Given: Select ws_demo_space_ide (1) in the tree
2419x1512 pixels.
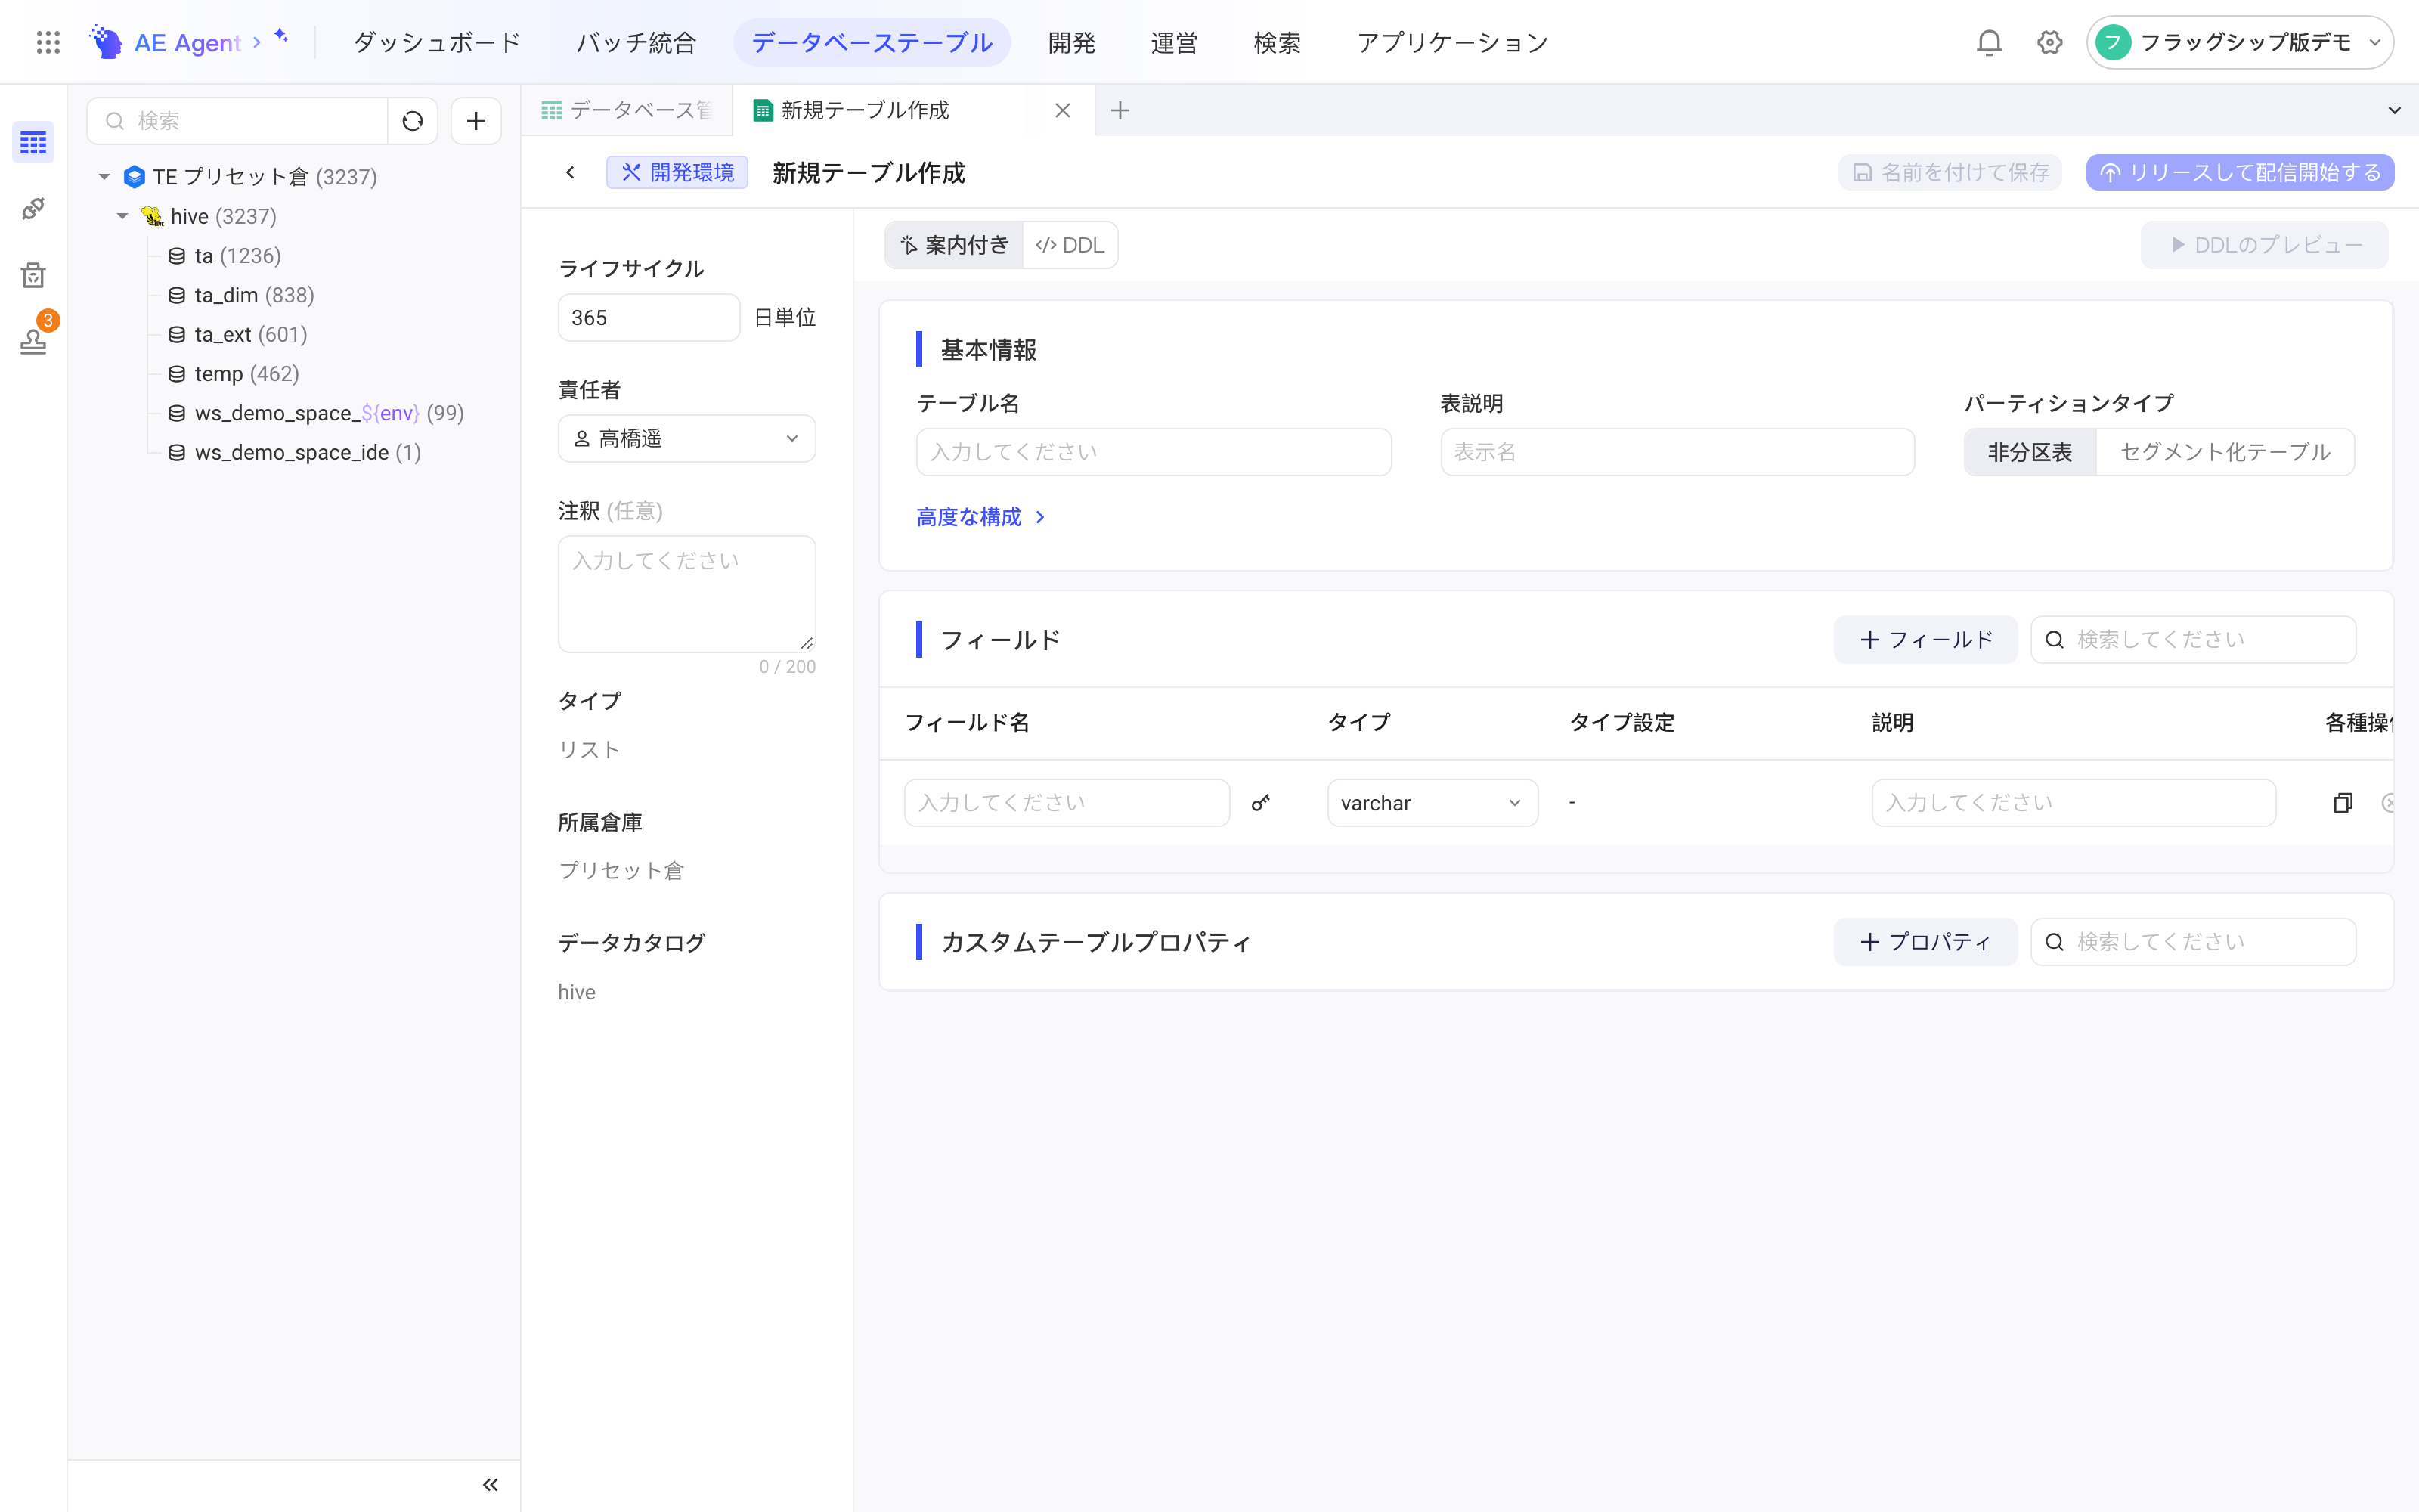Looking at the screenshot, I should 308,452.
